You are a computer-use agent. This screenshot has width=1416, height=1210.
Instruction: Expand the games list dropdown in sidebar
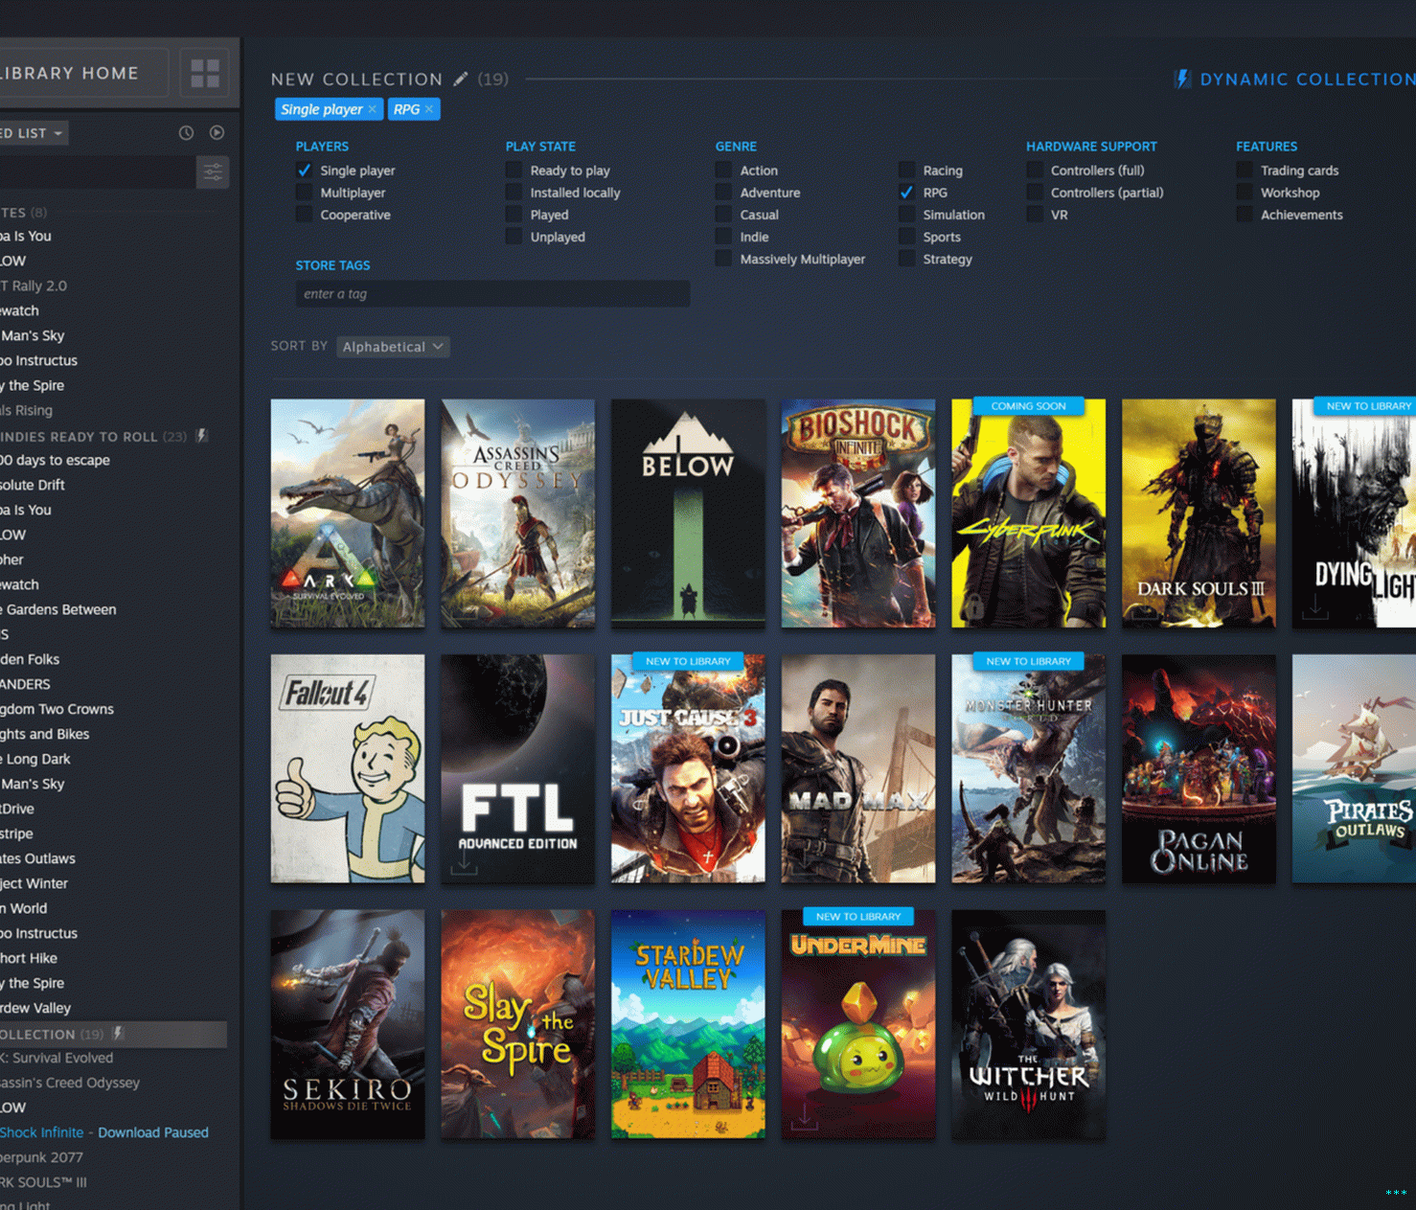pyautogui.click(x=57, y=133)
